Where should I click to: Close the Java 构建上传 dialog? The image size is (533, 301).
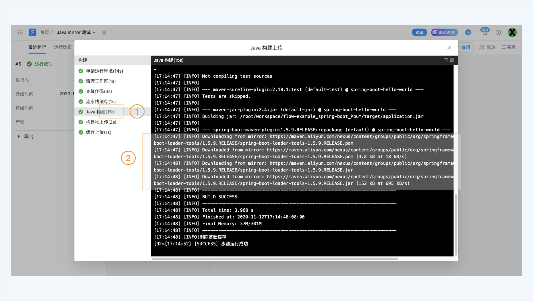tap(449, 48)
